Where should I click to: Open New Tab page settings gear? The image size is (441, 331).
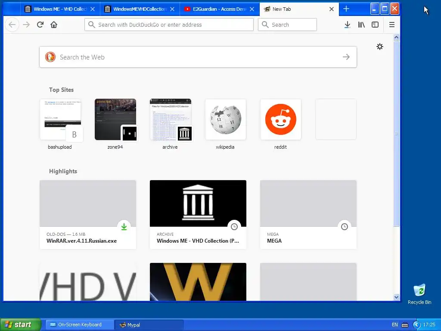380,47
